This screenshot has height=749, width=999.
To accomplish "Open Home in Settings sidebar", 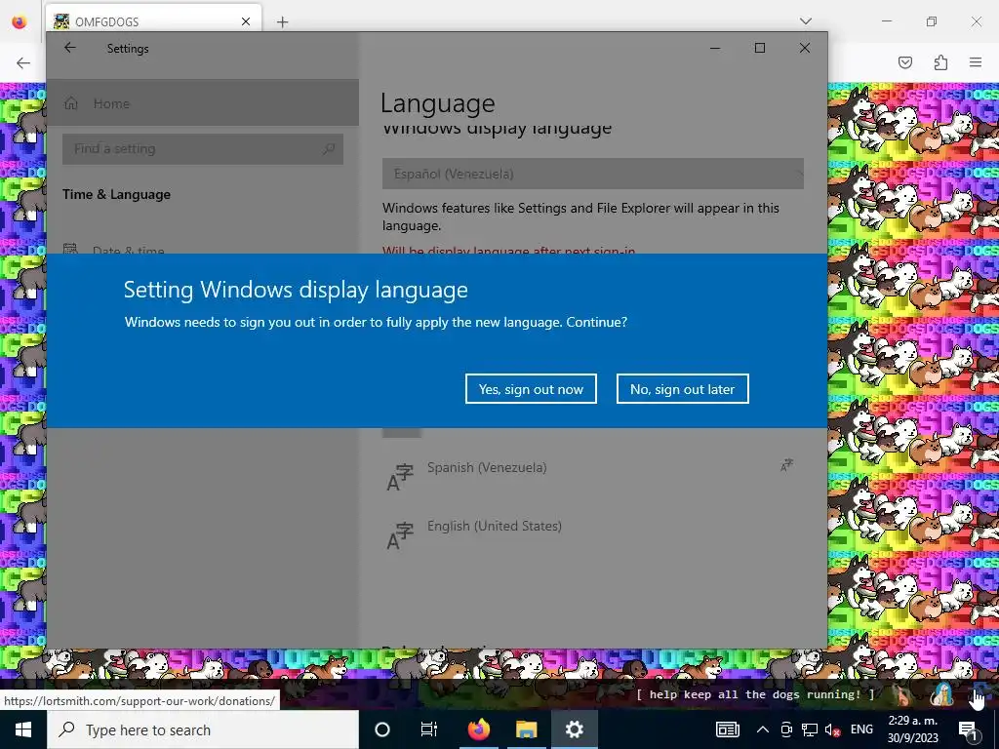I will tap(203, 103).
